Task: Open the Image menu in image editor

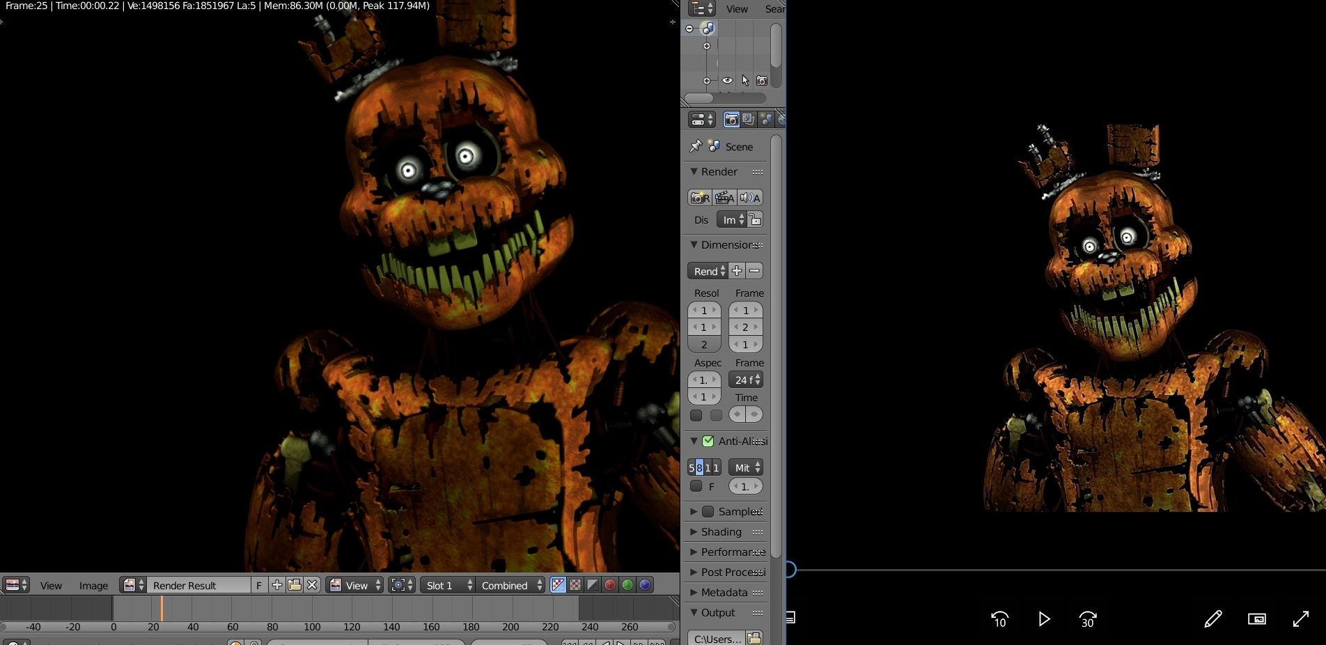Action: click(93, 586)
